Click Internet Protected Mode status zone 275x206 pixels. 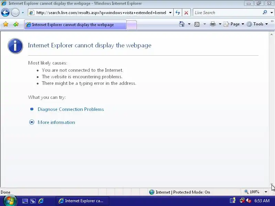[x=179, y=192]
